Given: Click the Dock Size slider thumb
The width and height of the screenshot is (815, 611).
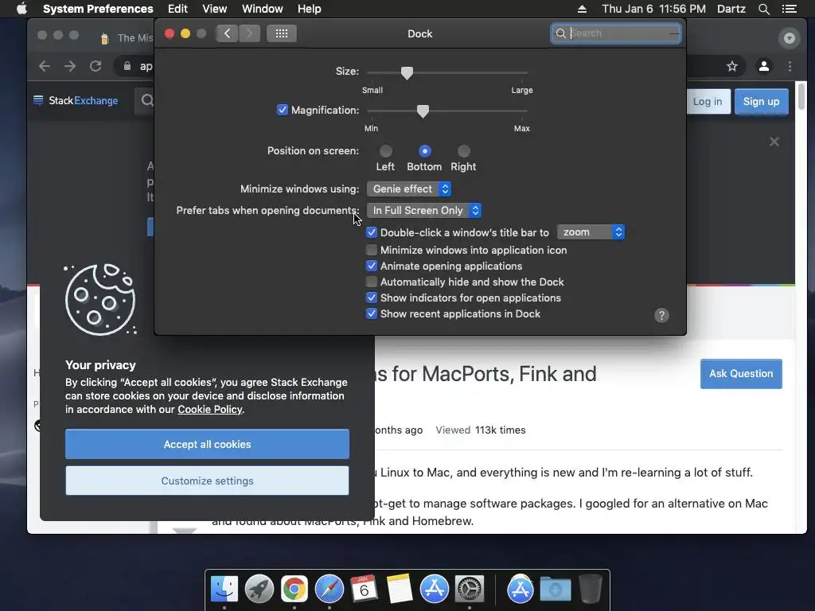Looking at the screenshot, I should point(407,72).
